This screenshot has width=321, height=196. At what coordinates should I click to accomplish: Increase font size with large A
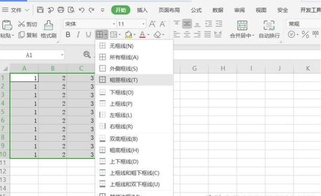pyautogui.click(x=152, y=24)
